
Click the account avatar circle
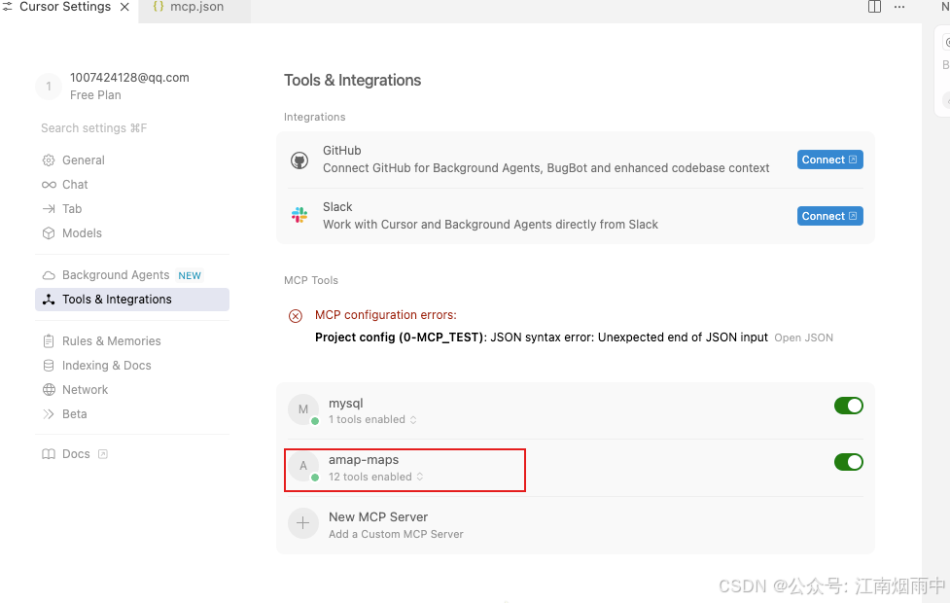point(49,86)
